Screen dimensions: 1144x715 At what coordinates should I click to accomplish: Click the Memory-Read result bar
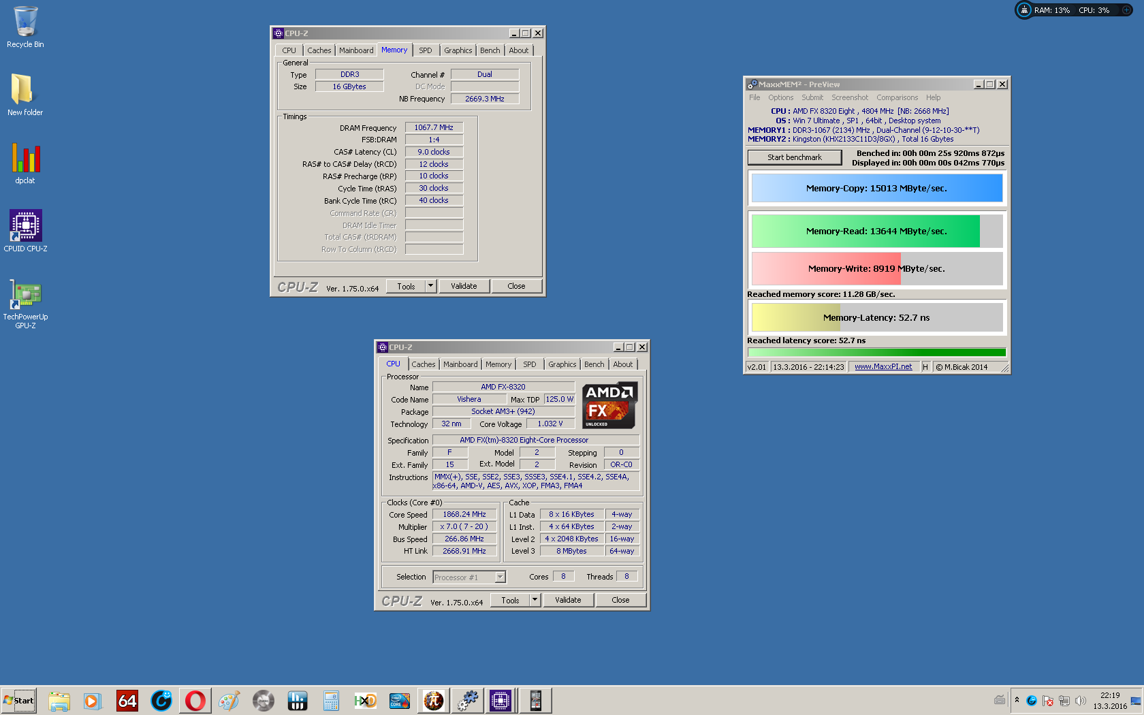[876, 232]
